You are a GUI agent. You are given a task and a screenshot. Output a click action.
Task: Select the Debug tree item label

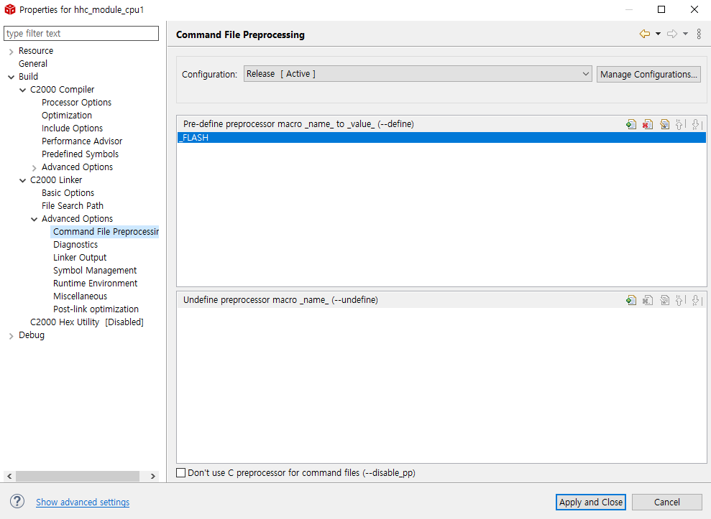tap(32, 335)
